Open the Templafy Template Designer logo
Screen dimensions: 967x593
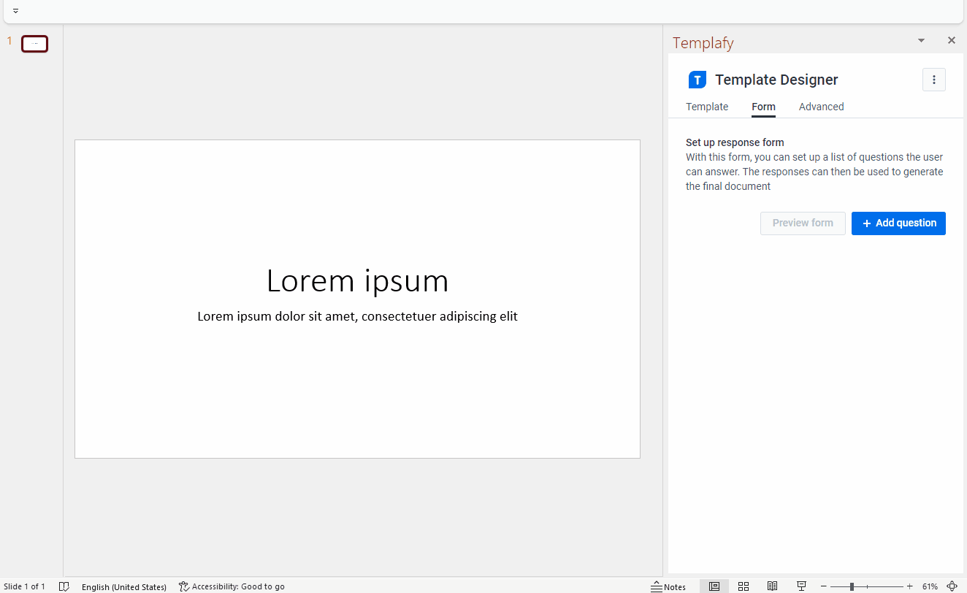[x=697, y=80]
